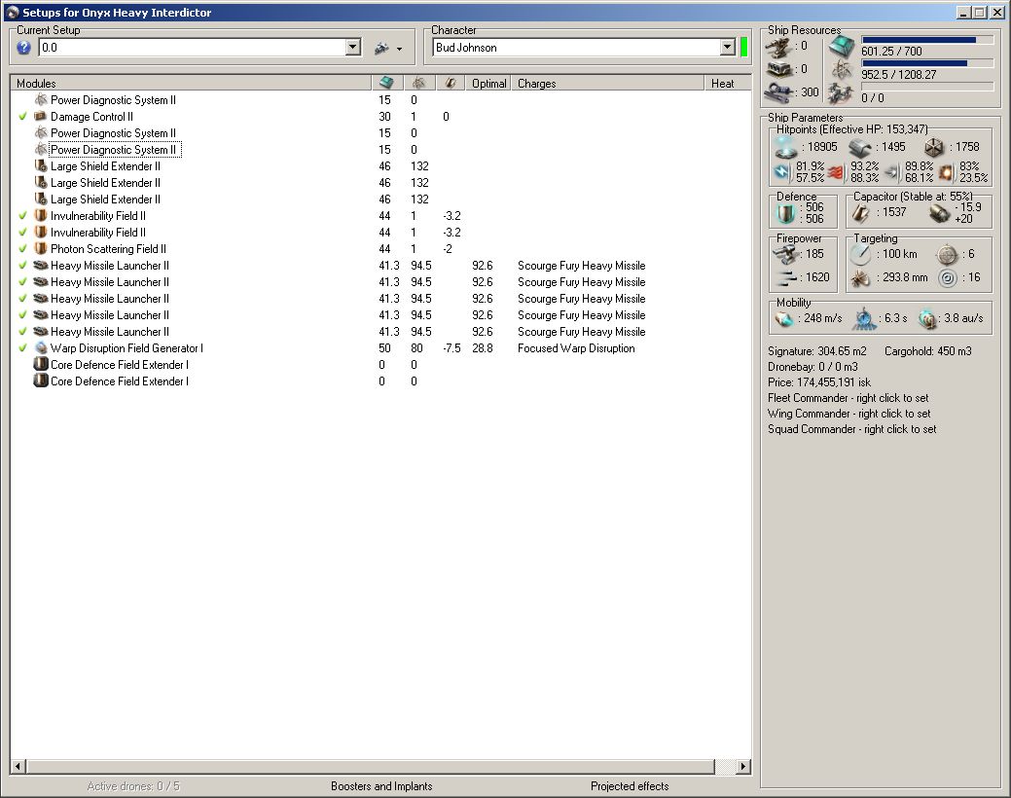Click Wing Commander - right click to set
This screenshot has height=798, width=1011.
click(849, 414)
